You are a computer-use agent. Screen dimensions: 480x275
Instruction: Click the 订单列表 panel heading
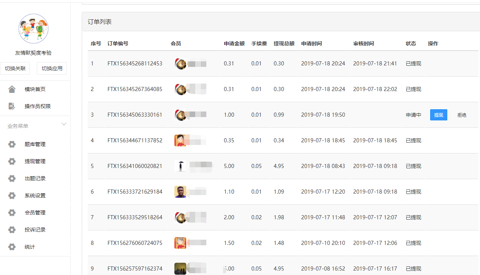100,22
